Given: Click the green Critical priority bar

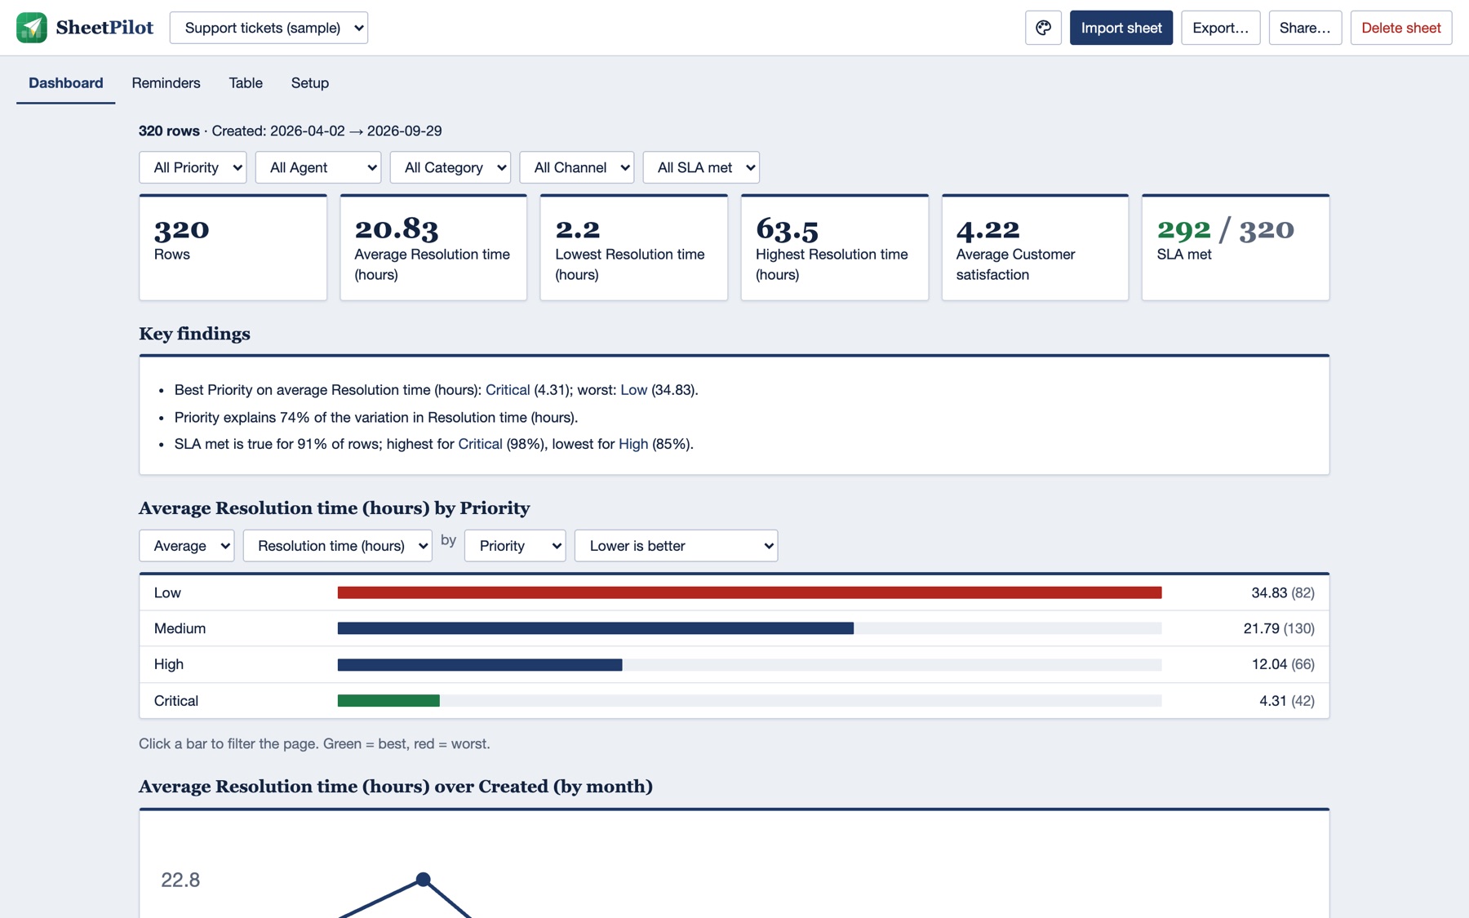Looking at the screenshot, I should (x=388, y=701).
